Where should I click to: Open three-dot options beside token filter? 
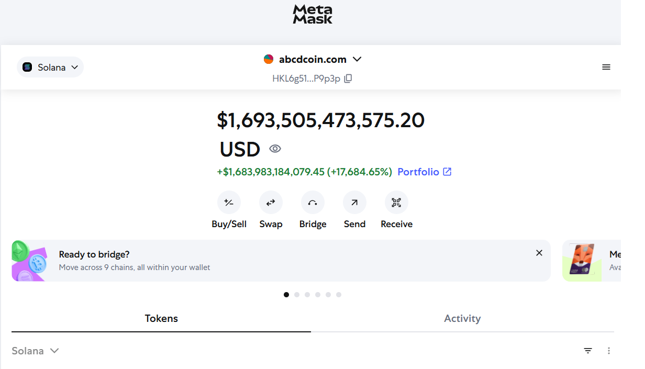pos(609,351)
